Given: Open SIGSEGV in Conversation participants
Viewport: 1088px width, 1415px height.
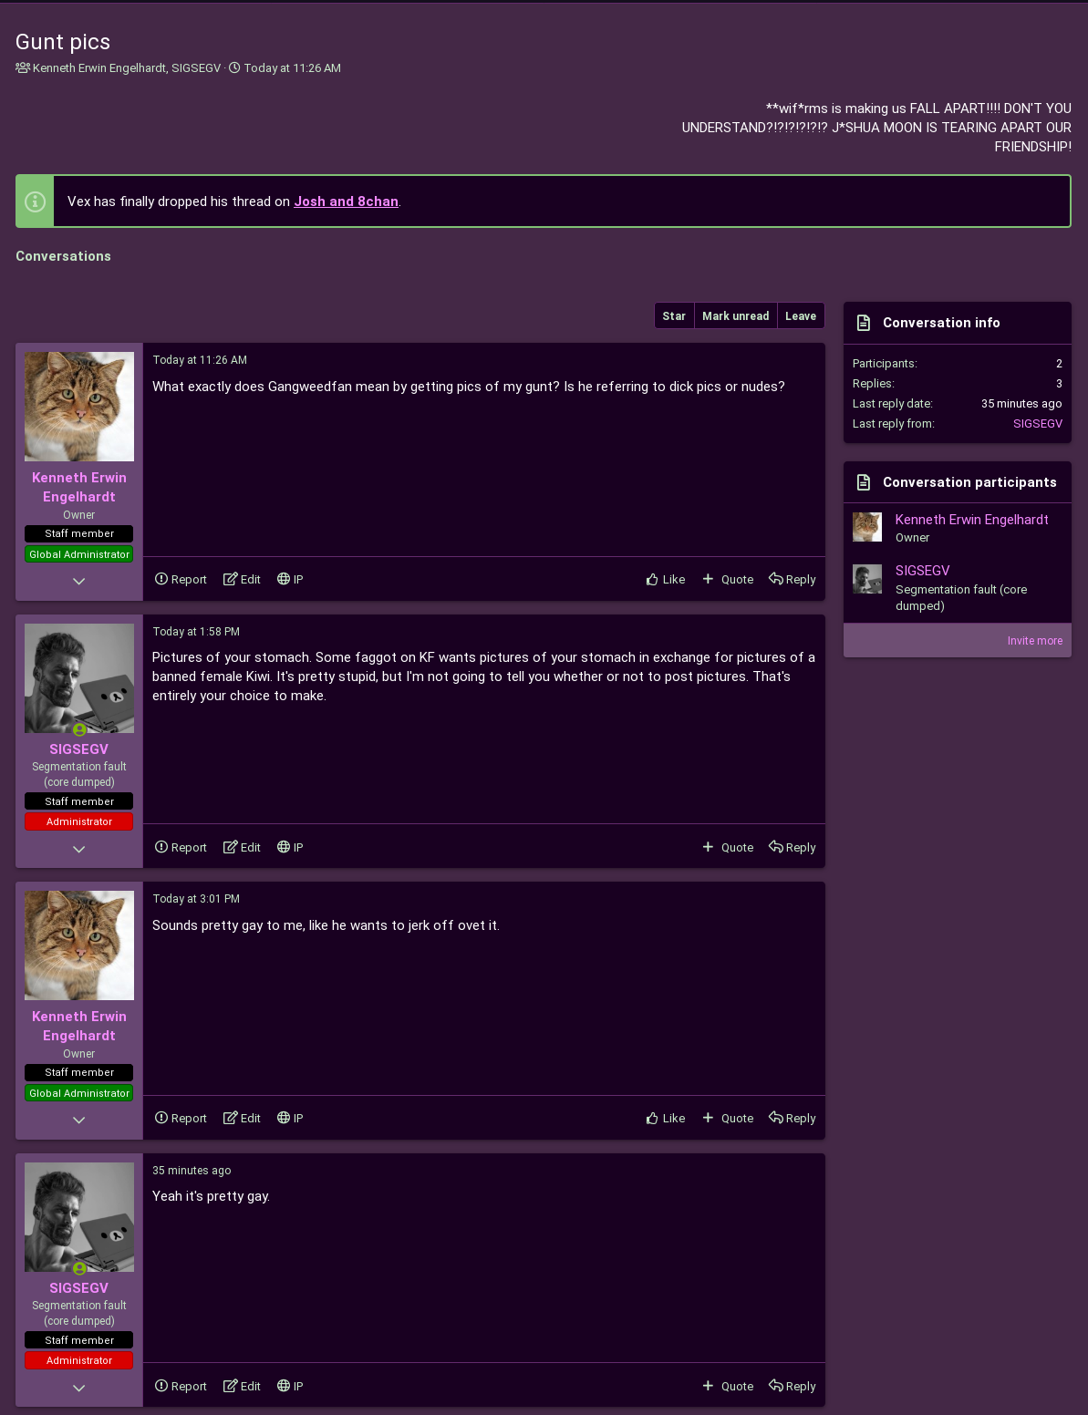Looking at the screenshot, I should (x=922, y=571).
